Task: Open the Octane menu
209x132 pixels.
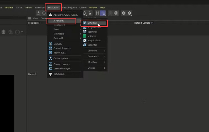Action: pos(83,7)
